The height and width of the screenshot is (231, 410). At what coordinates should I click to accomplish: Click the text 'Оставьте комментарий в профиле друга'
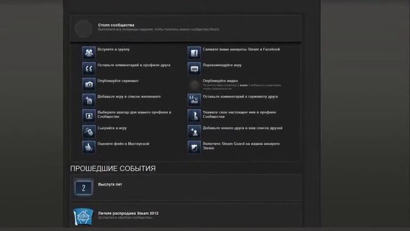pos(134,65)
